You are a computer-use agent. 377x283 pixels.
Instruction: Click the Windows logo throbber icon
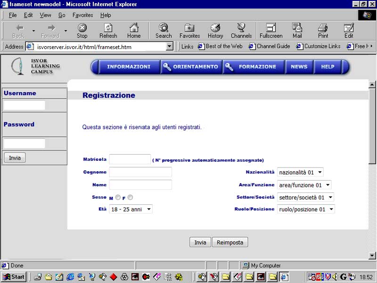367,15
